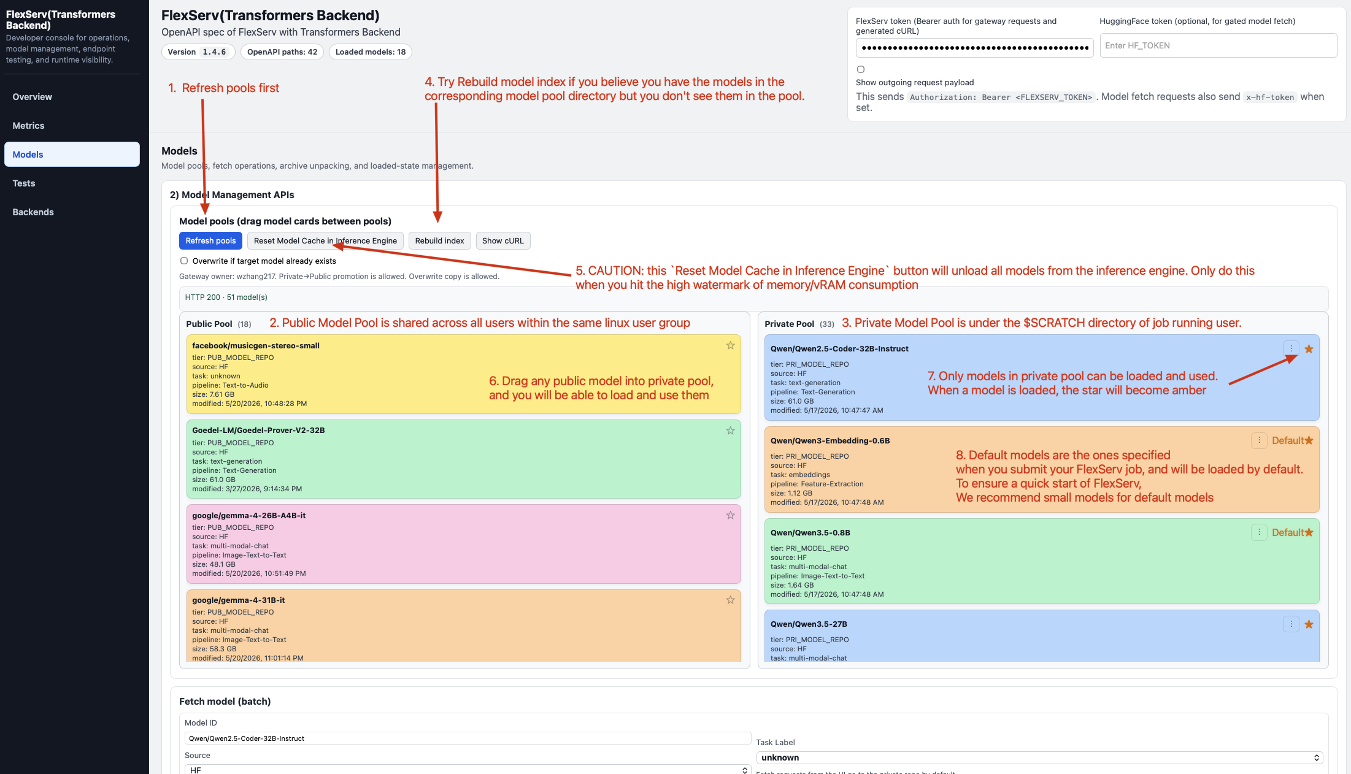This screenshot has width=1351, height=774.
Task: Select the Goedel-LM/Goedel-Prover-V2-32B card title
Action: coord(258,431)
